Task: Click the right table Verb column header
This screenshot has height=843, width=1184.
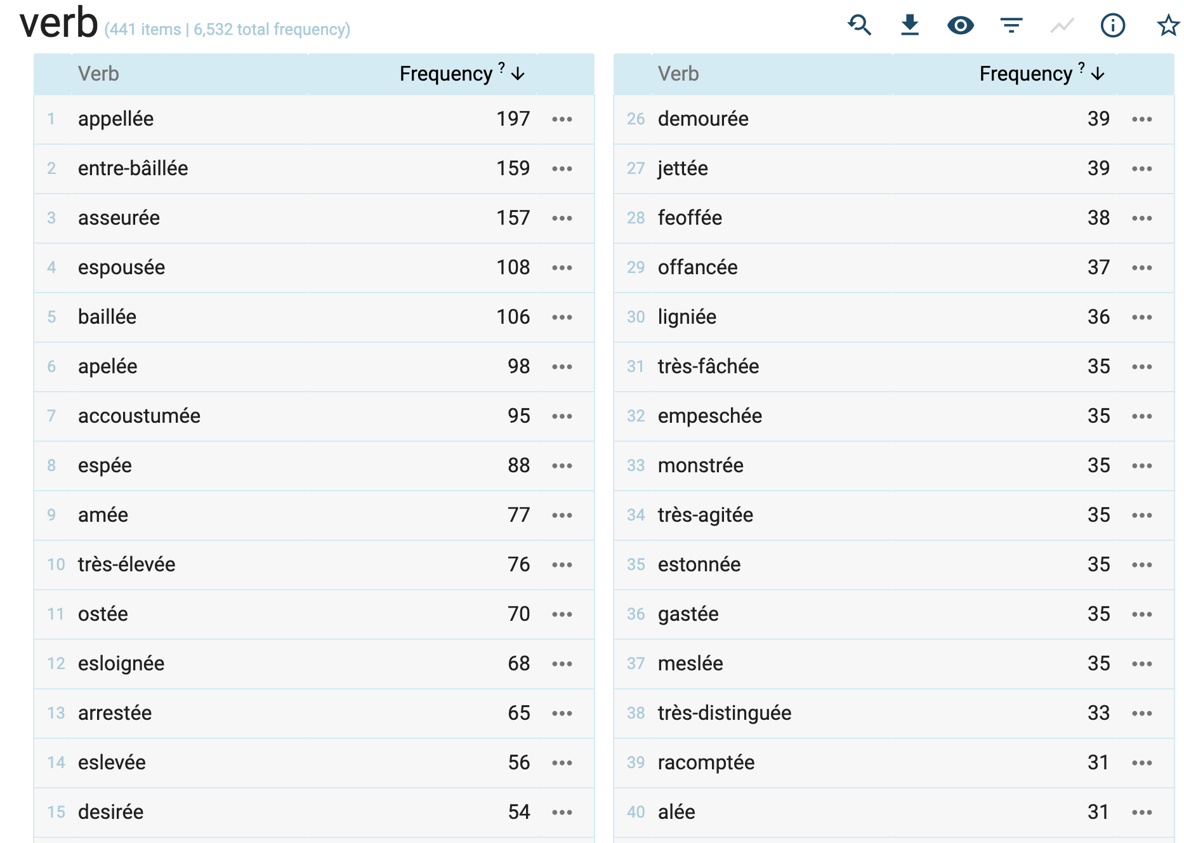Action: point(678,74)
